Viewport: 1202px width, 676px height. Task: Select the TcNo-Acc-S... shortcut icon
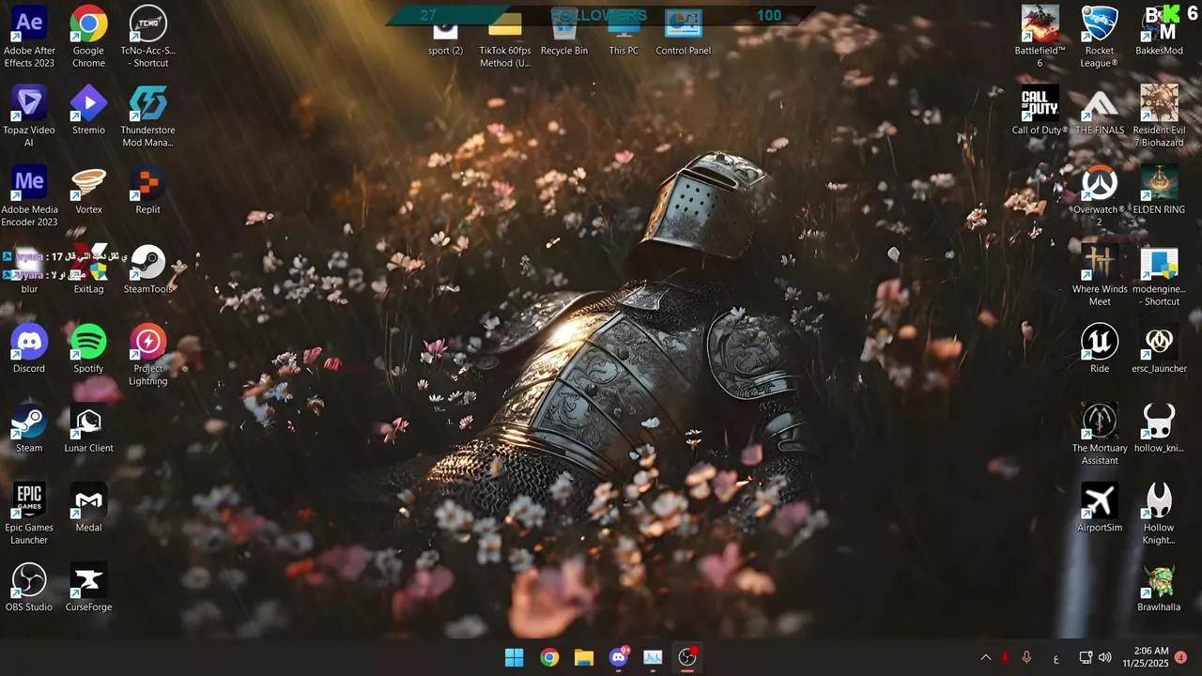point(147,38)
